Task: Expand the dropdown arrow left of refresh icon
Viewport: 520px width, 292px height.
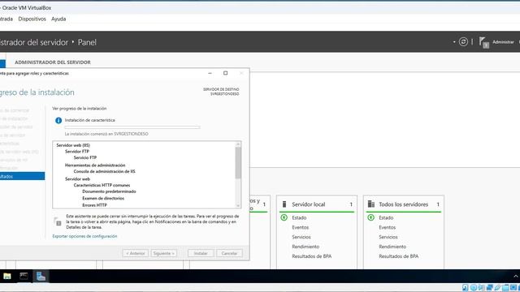Action: (x=454, y=42)
